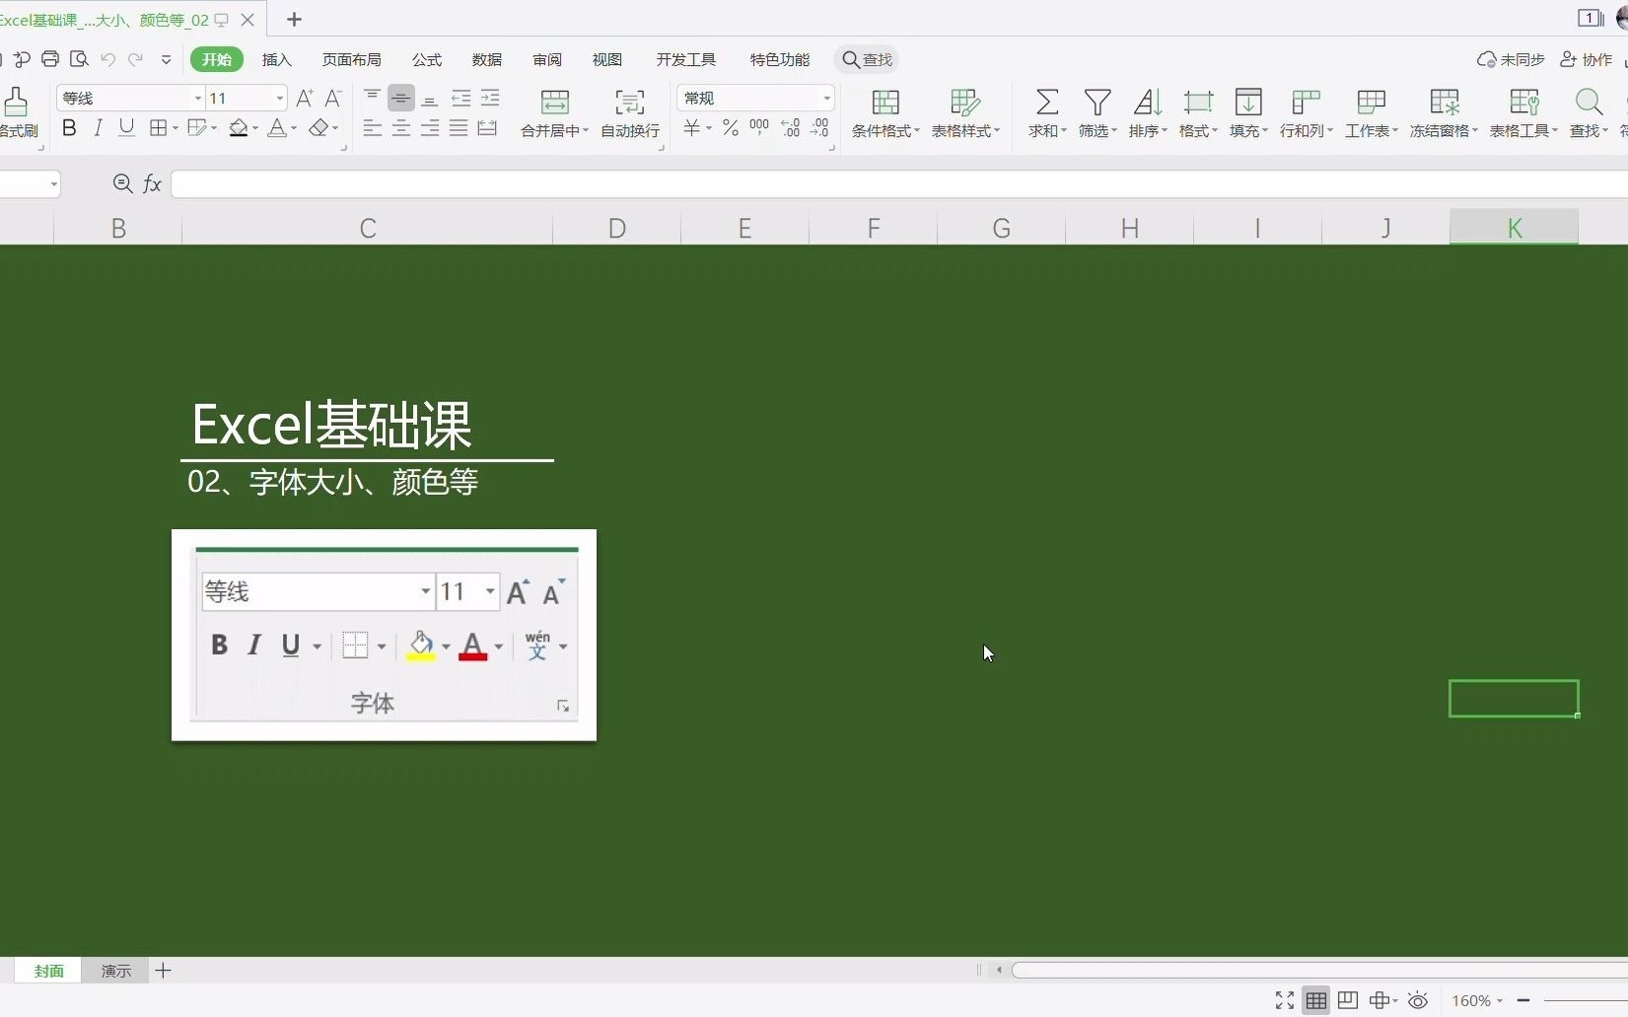
Task: Align text vertically to middle
Action: [400, 98]
